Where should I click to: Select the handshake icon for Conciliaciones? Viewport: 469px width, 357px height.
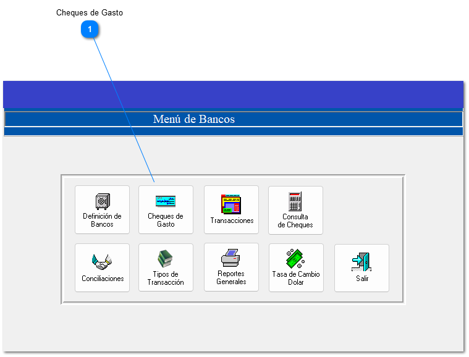[103, 262]
